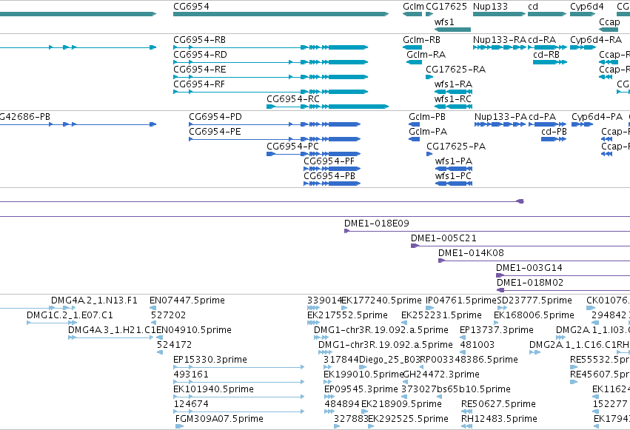Select the 493161 feature

[191, 375]
